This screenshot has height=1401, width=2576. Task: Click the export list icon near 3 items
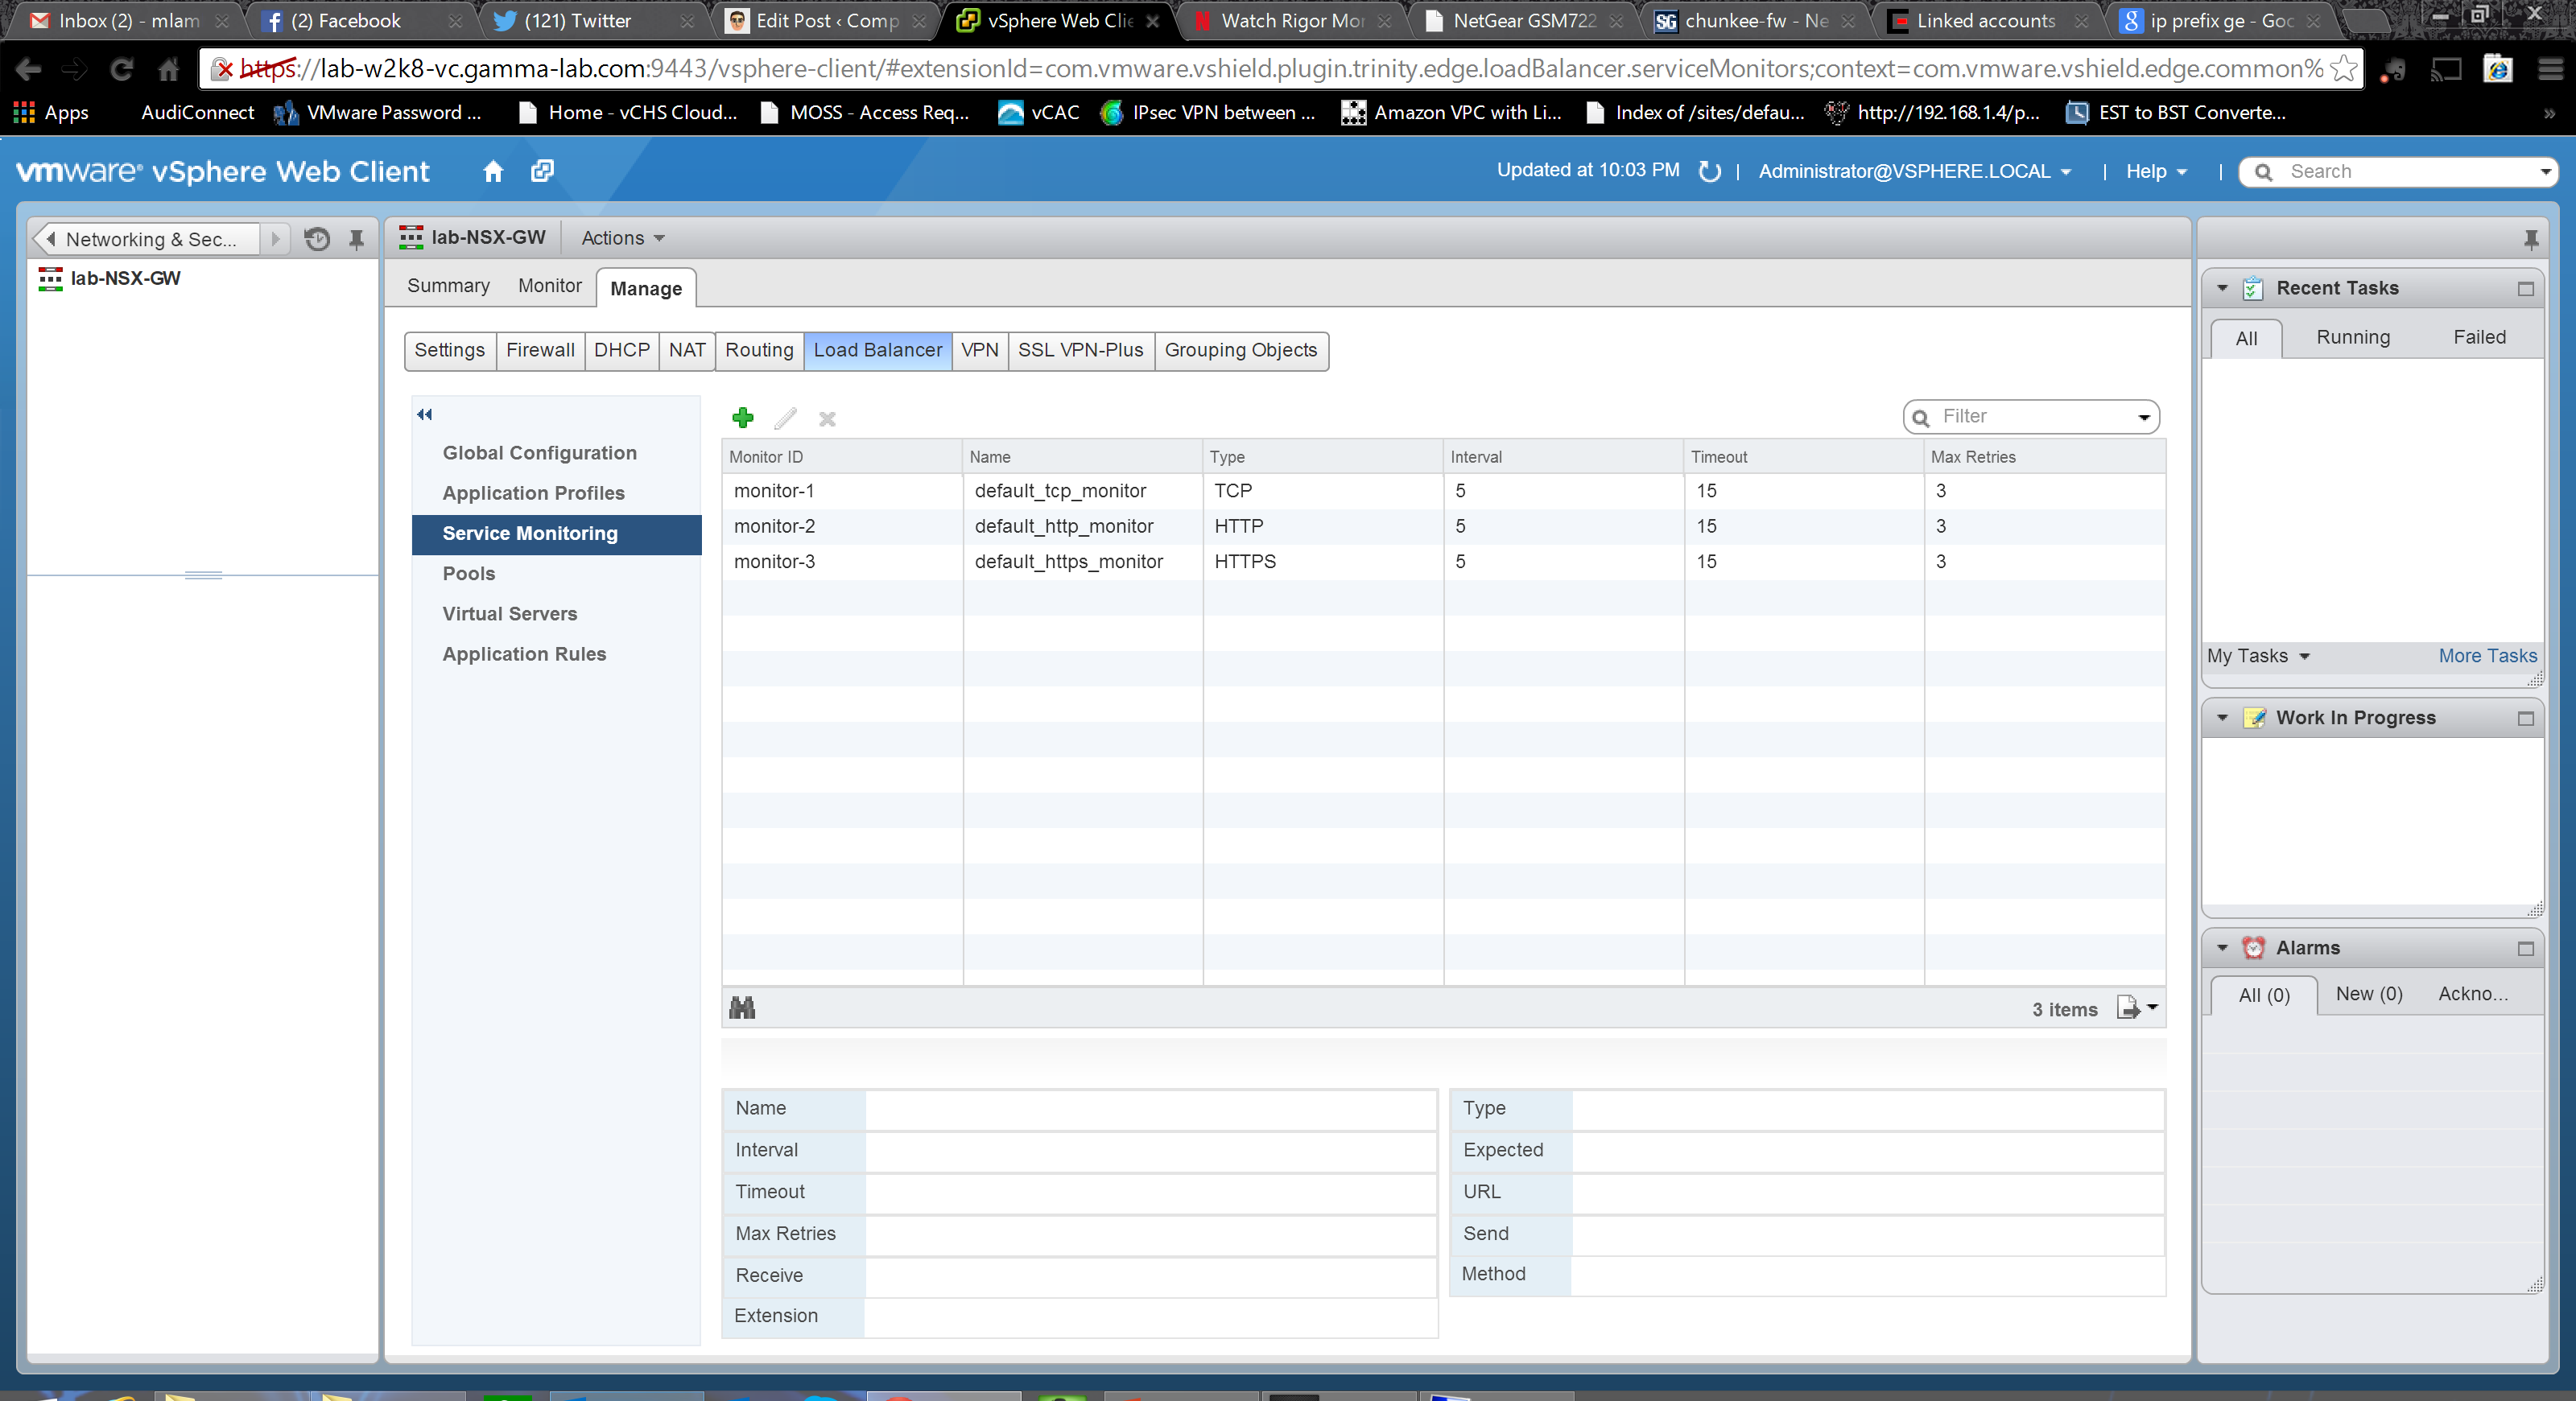[2128, 1008]
